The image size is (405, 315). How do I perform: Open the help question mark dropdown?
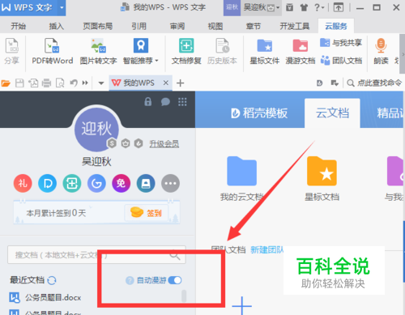pyautogui.click(x=319, y=7)
